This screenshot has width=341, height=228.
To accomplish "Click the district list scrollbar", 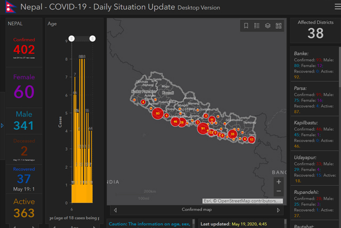I will [x=340, y=68].
